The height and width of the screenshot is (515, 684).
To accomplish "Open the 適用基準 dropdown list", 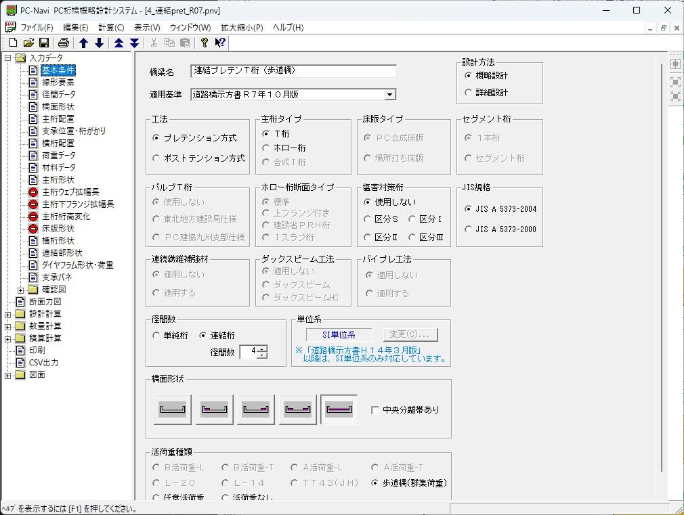I will (x=389, y=95).
